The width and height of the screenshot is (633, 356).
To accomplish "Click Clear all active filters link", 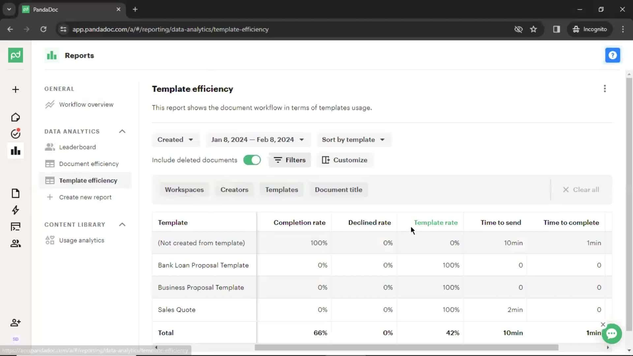I will pyautogui.click(x=581, y=190).
